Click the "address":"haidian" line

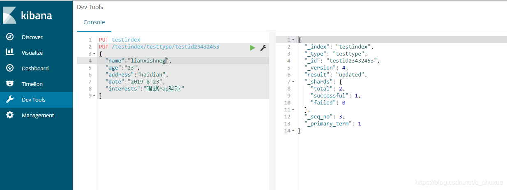[137, 75]
